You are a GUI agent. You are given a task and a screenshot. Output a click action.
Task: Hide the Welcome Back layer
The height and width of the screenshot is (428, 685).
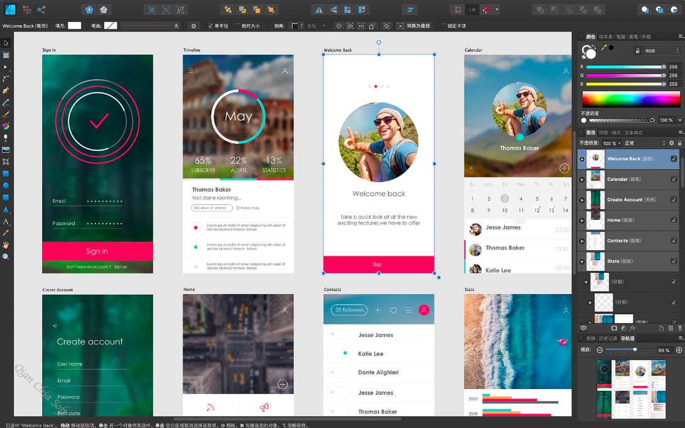pos(674,159)
